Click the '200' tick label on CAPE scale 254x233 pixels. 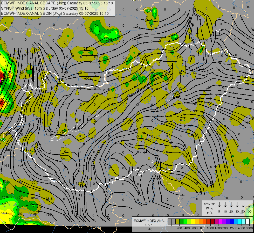pyautogui.click(x=179, y=228)
